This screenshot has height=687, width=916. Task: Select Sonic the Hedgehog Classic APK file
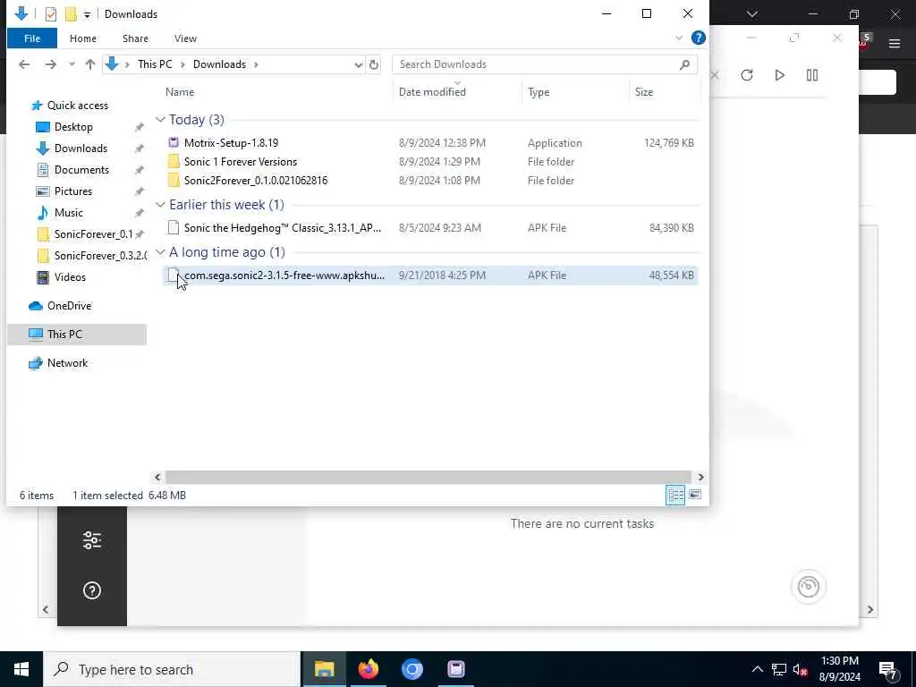coord(430,228)
